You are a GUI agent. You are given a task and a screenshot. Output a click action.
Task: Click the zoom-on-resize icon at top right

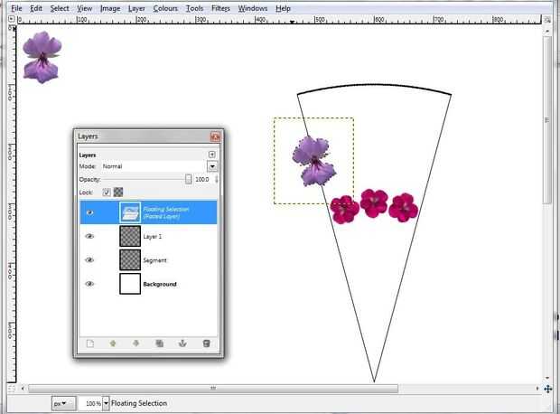tap(547, 20)
